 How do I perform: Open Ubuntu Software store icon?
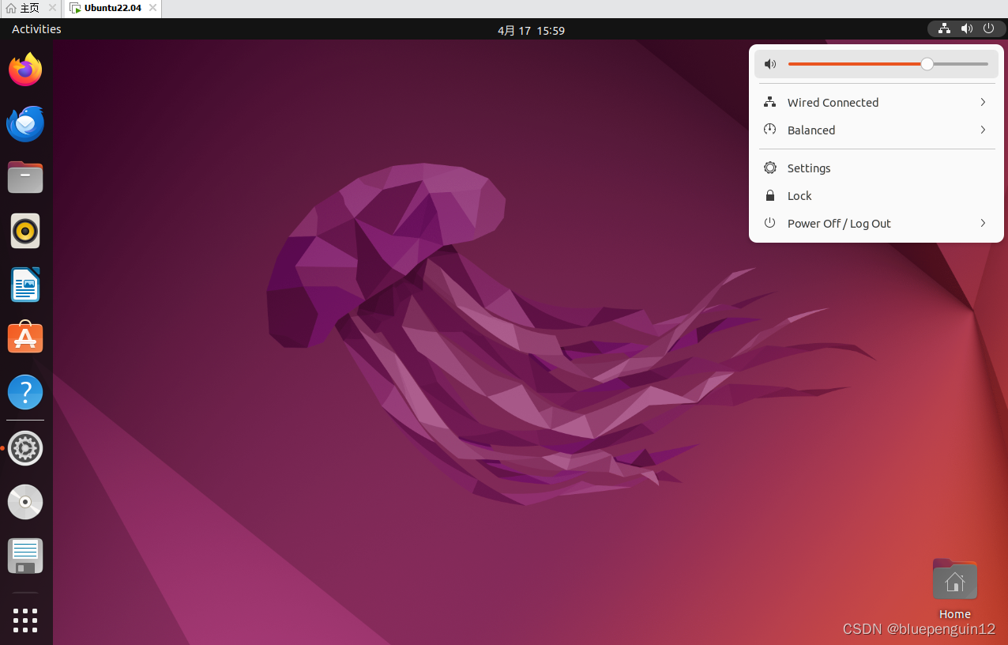25,338
